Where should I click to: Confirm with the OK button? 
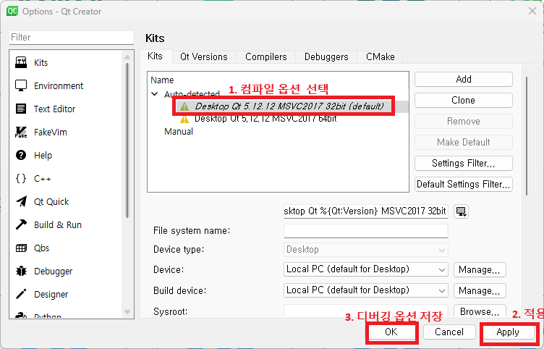391,332
